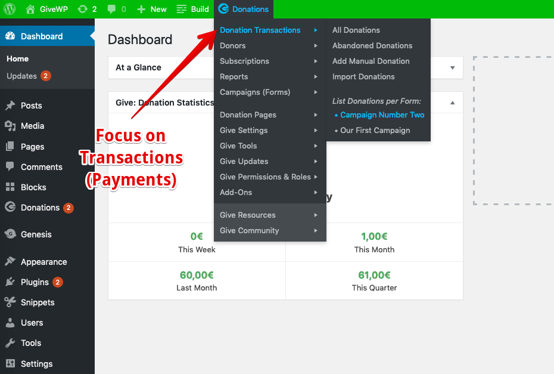Click the 60,00€ Last Month value
Image resolution: width=554 pixels, height=374 pixels.
pyautogui.click(x=197, y=275)
